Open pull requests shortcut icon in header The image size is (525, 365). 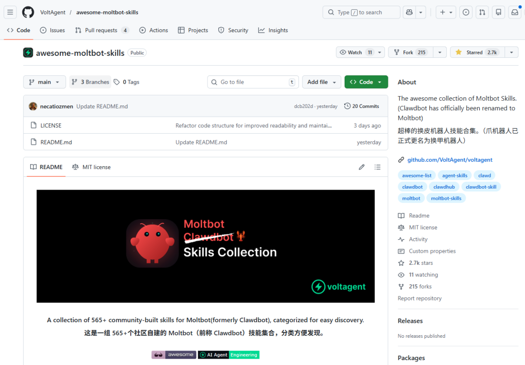[482, 12]
